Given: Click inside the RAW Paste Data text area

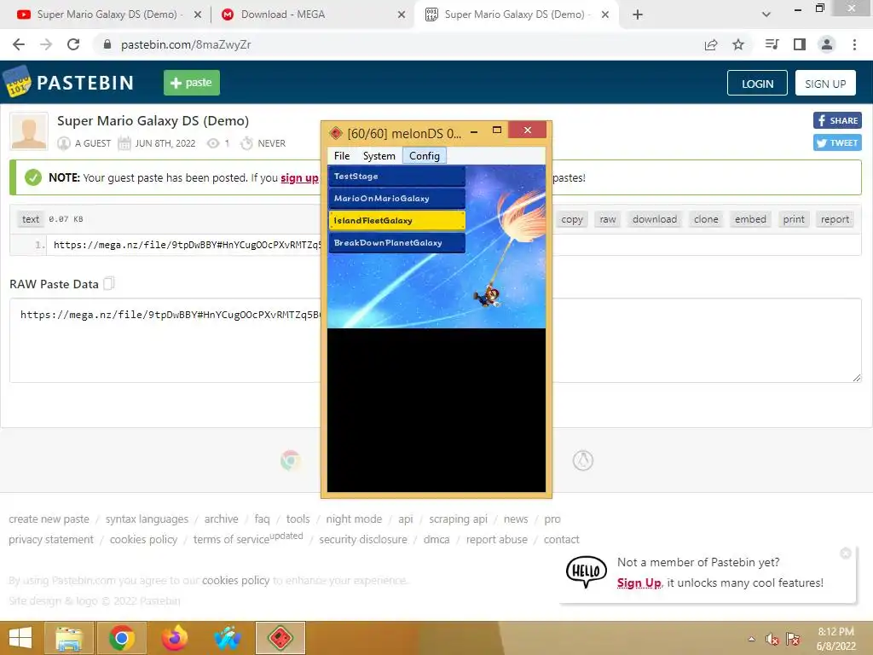Looking at the screenshot, I should click(x=436, y=340).
